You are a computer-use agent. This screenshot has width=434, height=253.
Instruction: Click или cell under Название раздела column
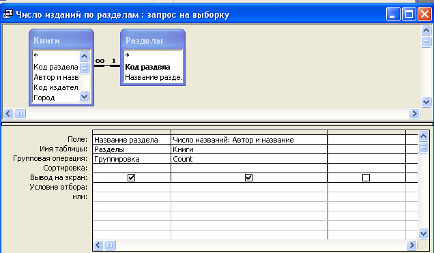point(132,196)
